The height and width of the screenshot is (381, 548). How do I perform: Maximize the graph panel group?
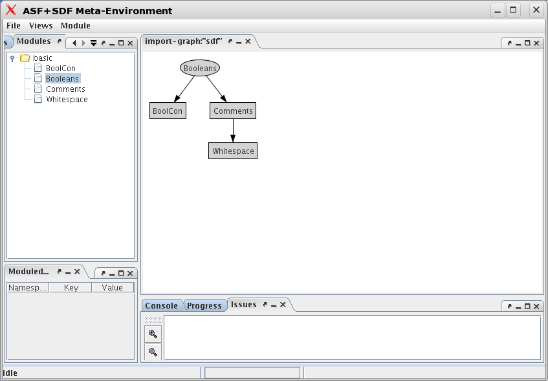tap(527, 43)
